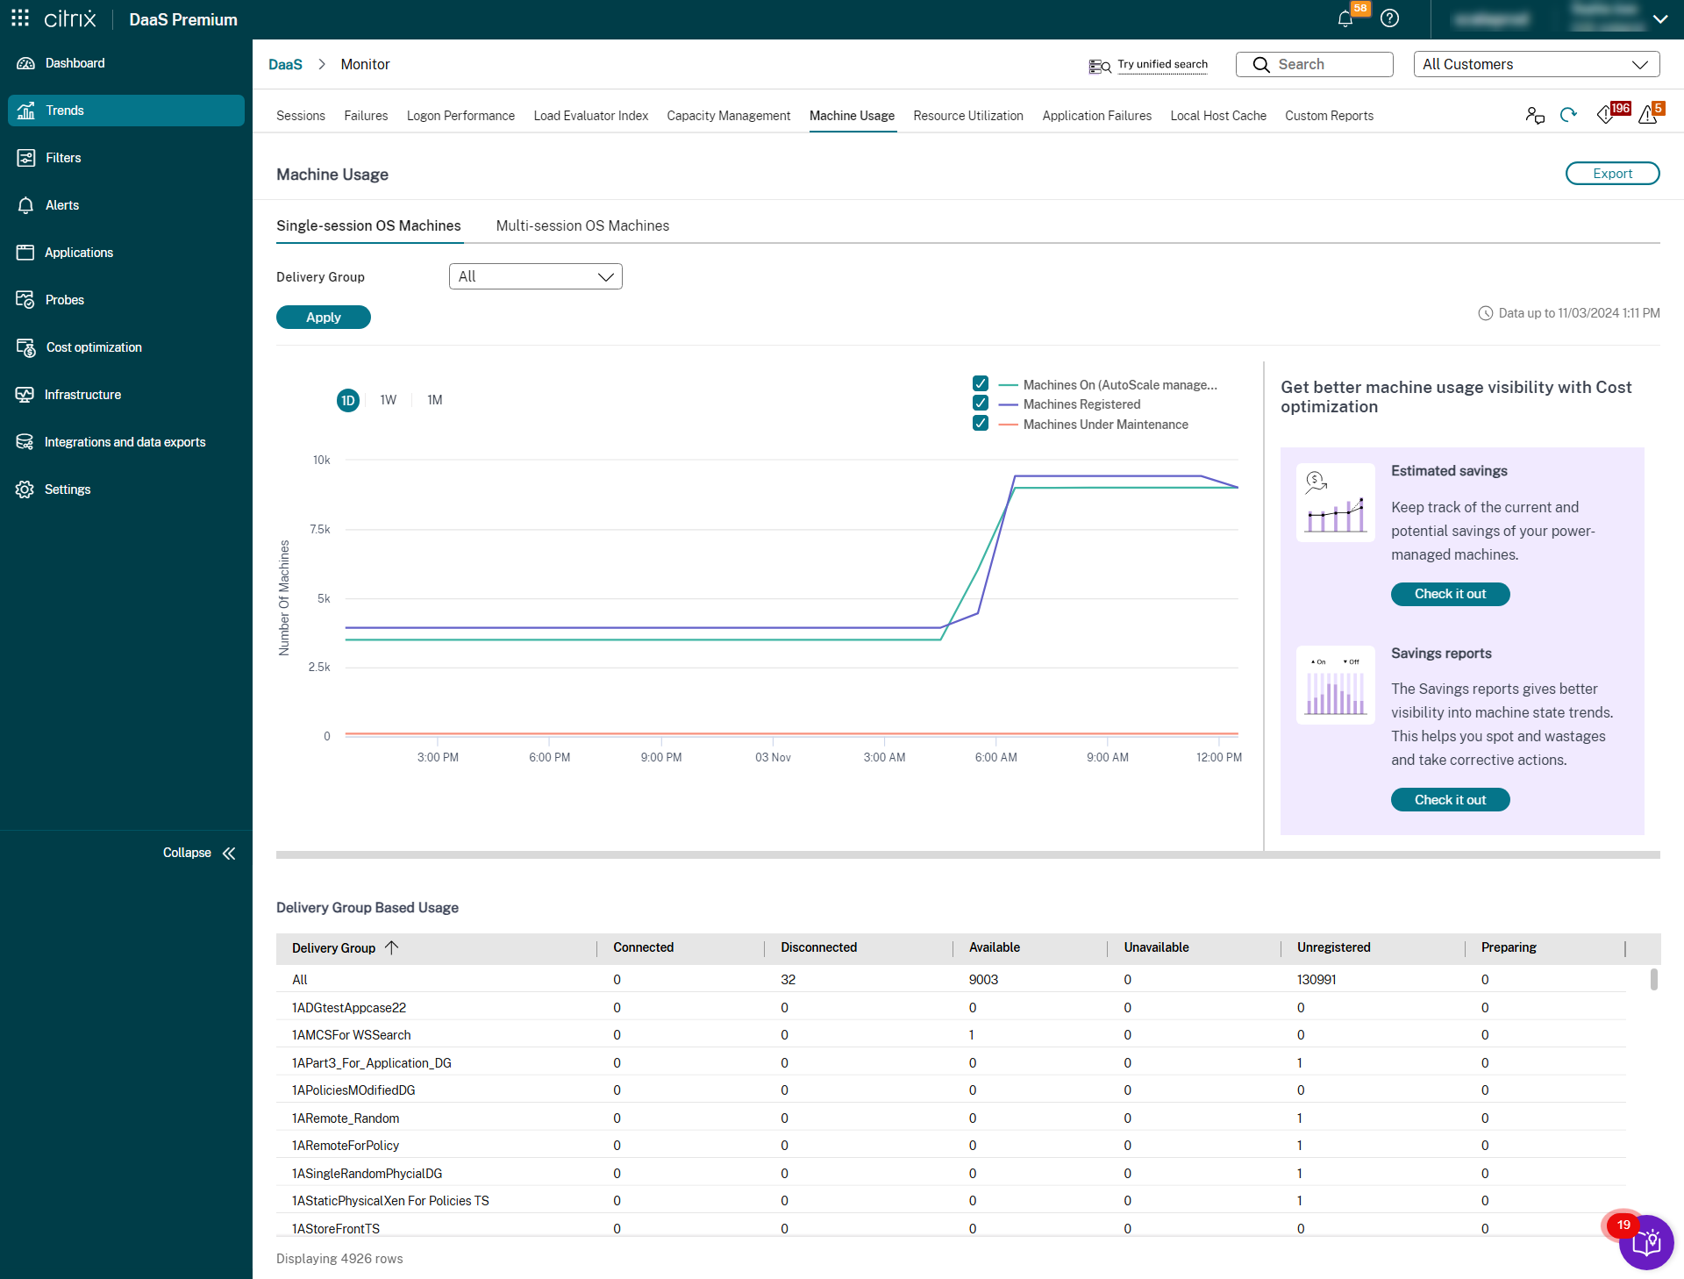Uncheck Machines On AutoScale managed checkbox
The height and width of the screenshot is (1279, 1684).
981,384
